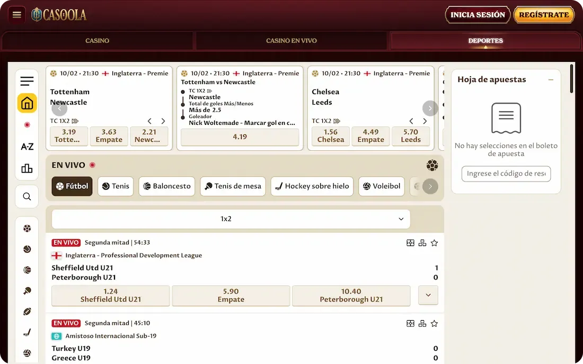Star the Turkey U19 vs Greece U19 match
The width and height of the screenshot is (583, 364).
coord(434,323)
